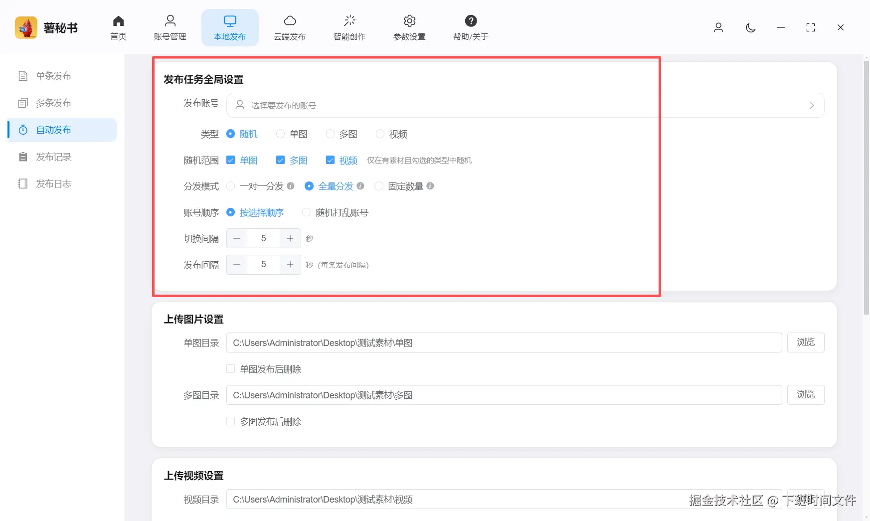This screenshot has height=521, width=870.
Task: Open 参数设置 parameter settings
Action: [x=409, y=27]
